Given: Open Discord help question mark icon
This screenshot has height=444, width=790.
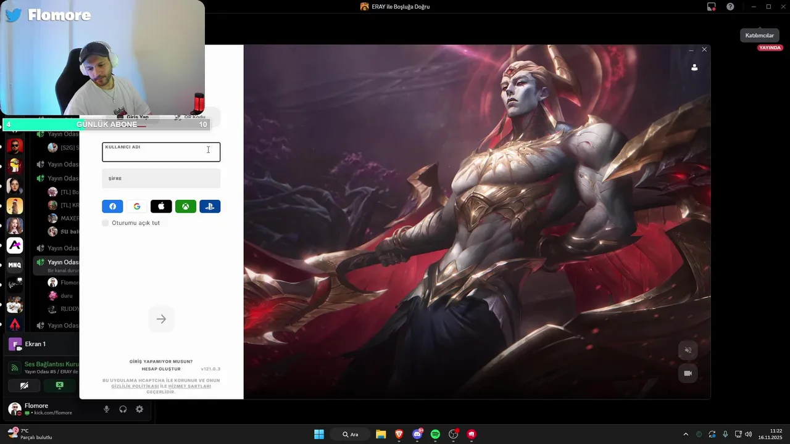Looking at the screenshot, I should (x=730, y=7).
